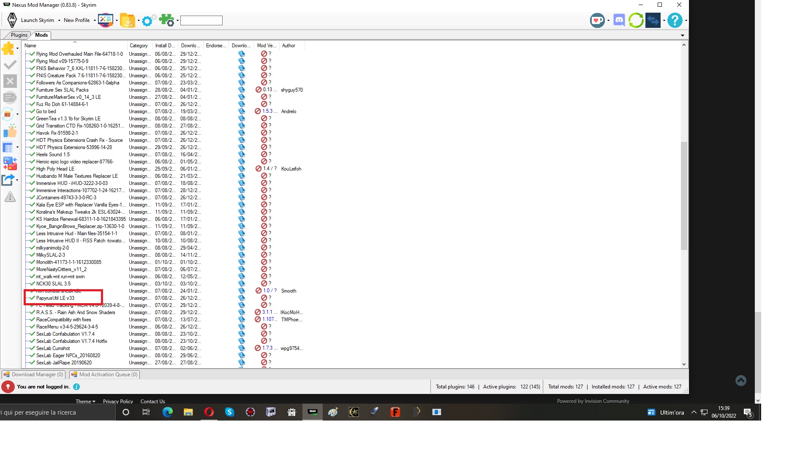This screenshot has height=456, width=811.
Task: Expand the download folder dropdown arrow
Action: coord(139,20)
